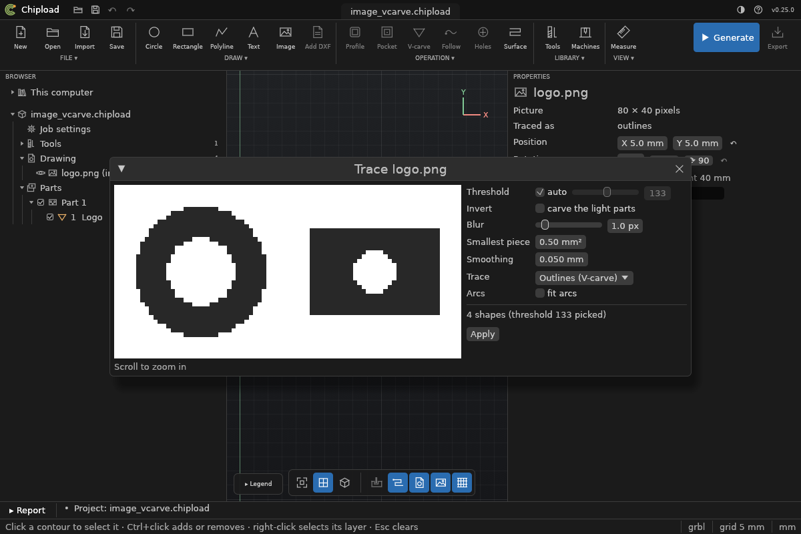801x534 pixels.
Task: Select the Circle drawing tool
Action: 154,37
